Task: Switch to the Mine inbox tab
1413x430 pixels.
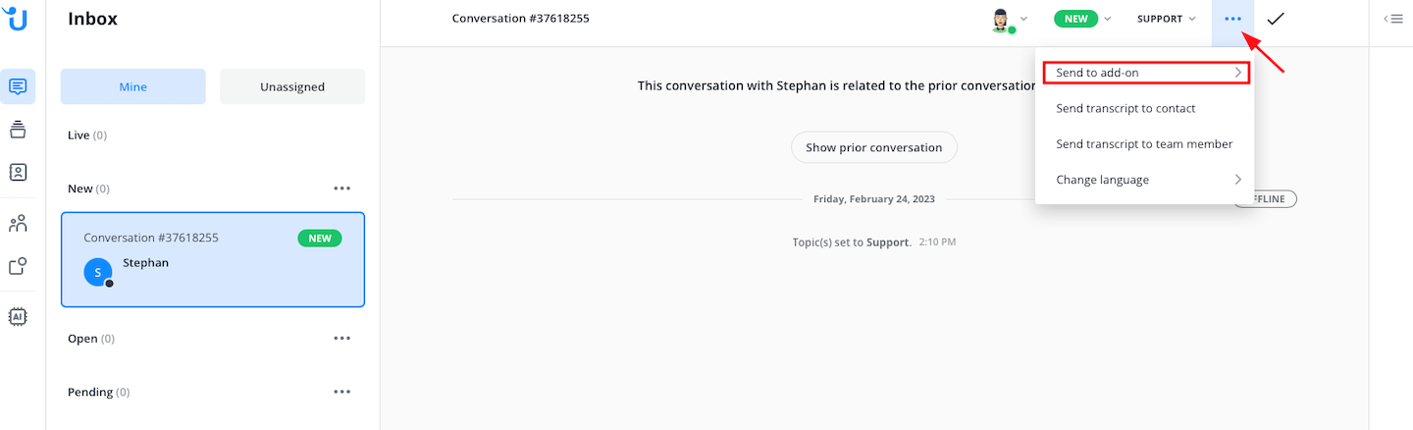Action: click(133, 86)
